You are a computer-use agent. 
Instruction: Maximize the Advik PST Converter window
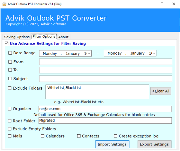coord(162,4)
